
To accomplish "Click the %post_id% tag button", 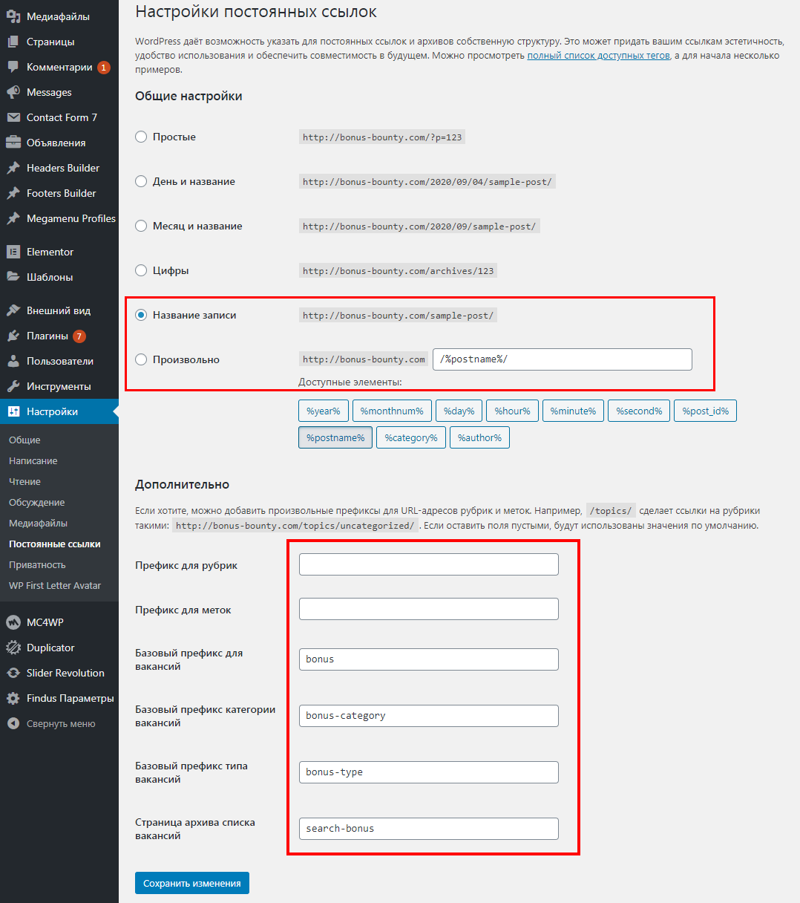I will pos(705,411).
